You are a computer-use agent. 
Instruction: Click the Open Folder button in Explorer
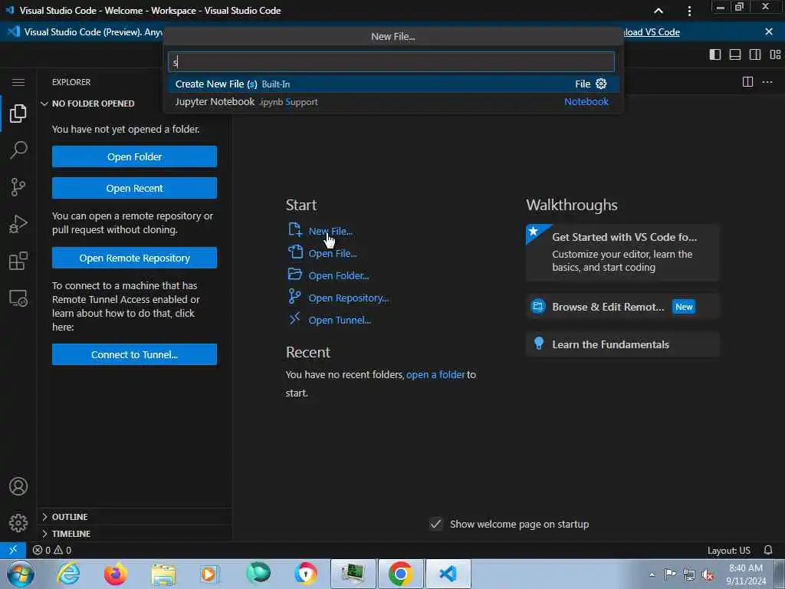(x=134, y=156)
